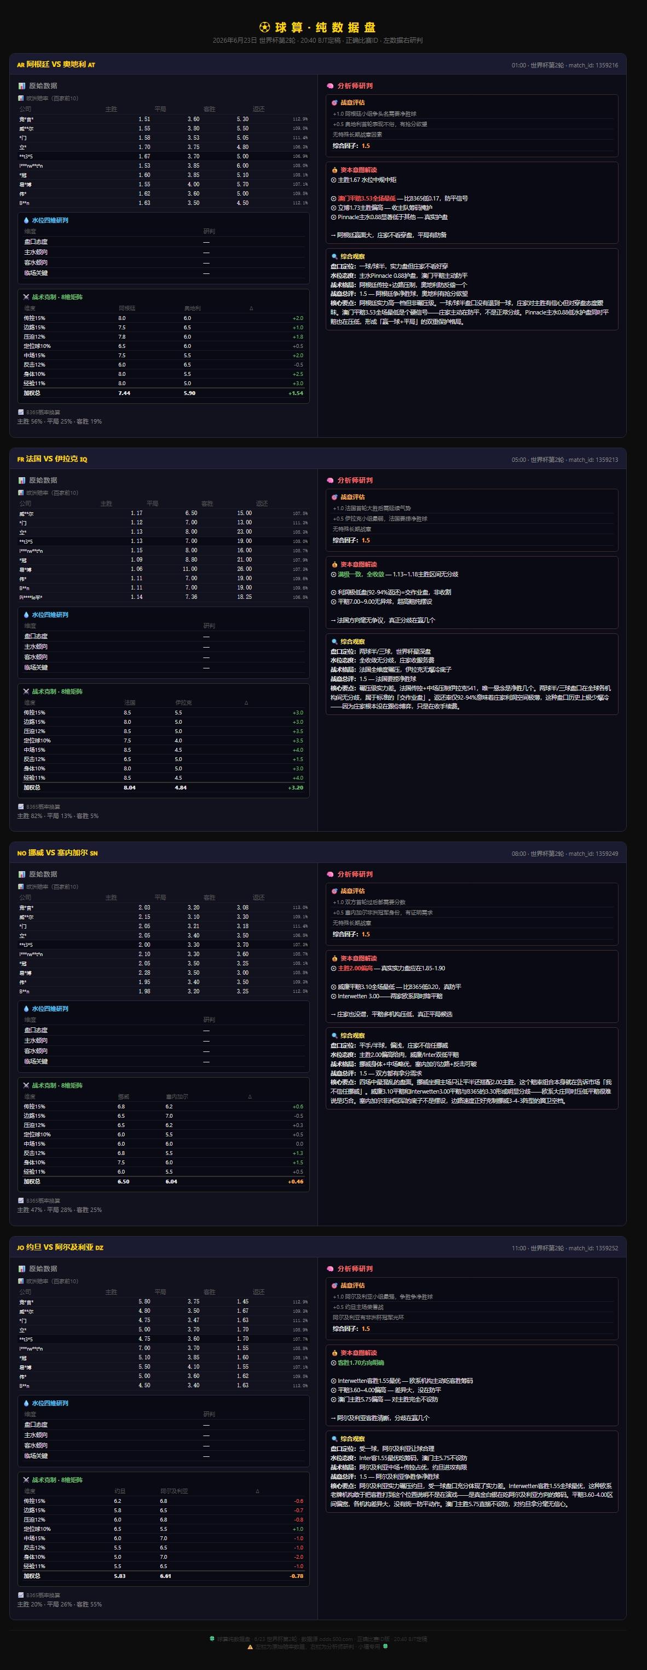Click the 欧洲赔率 chart icon in 阿根廷 VS 奥地利 card
The height and width of the screenshot is (1670, 647).
point(21,99)
